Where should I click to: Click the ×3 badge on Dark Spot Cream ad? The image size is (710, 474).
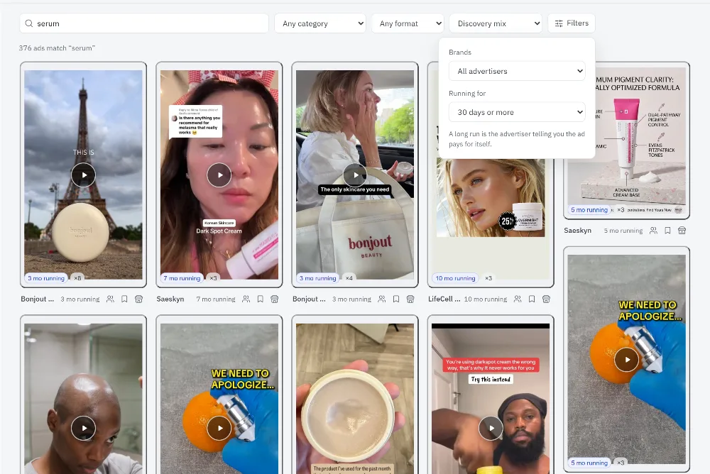213,278
